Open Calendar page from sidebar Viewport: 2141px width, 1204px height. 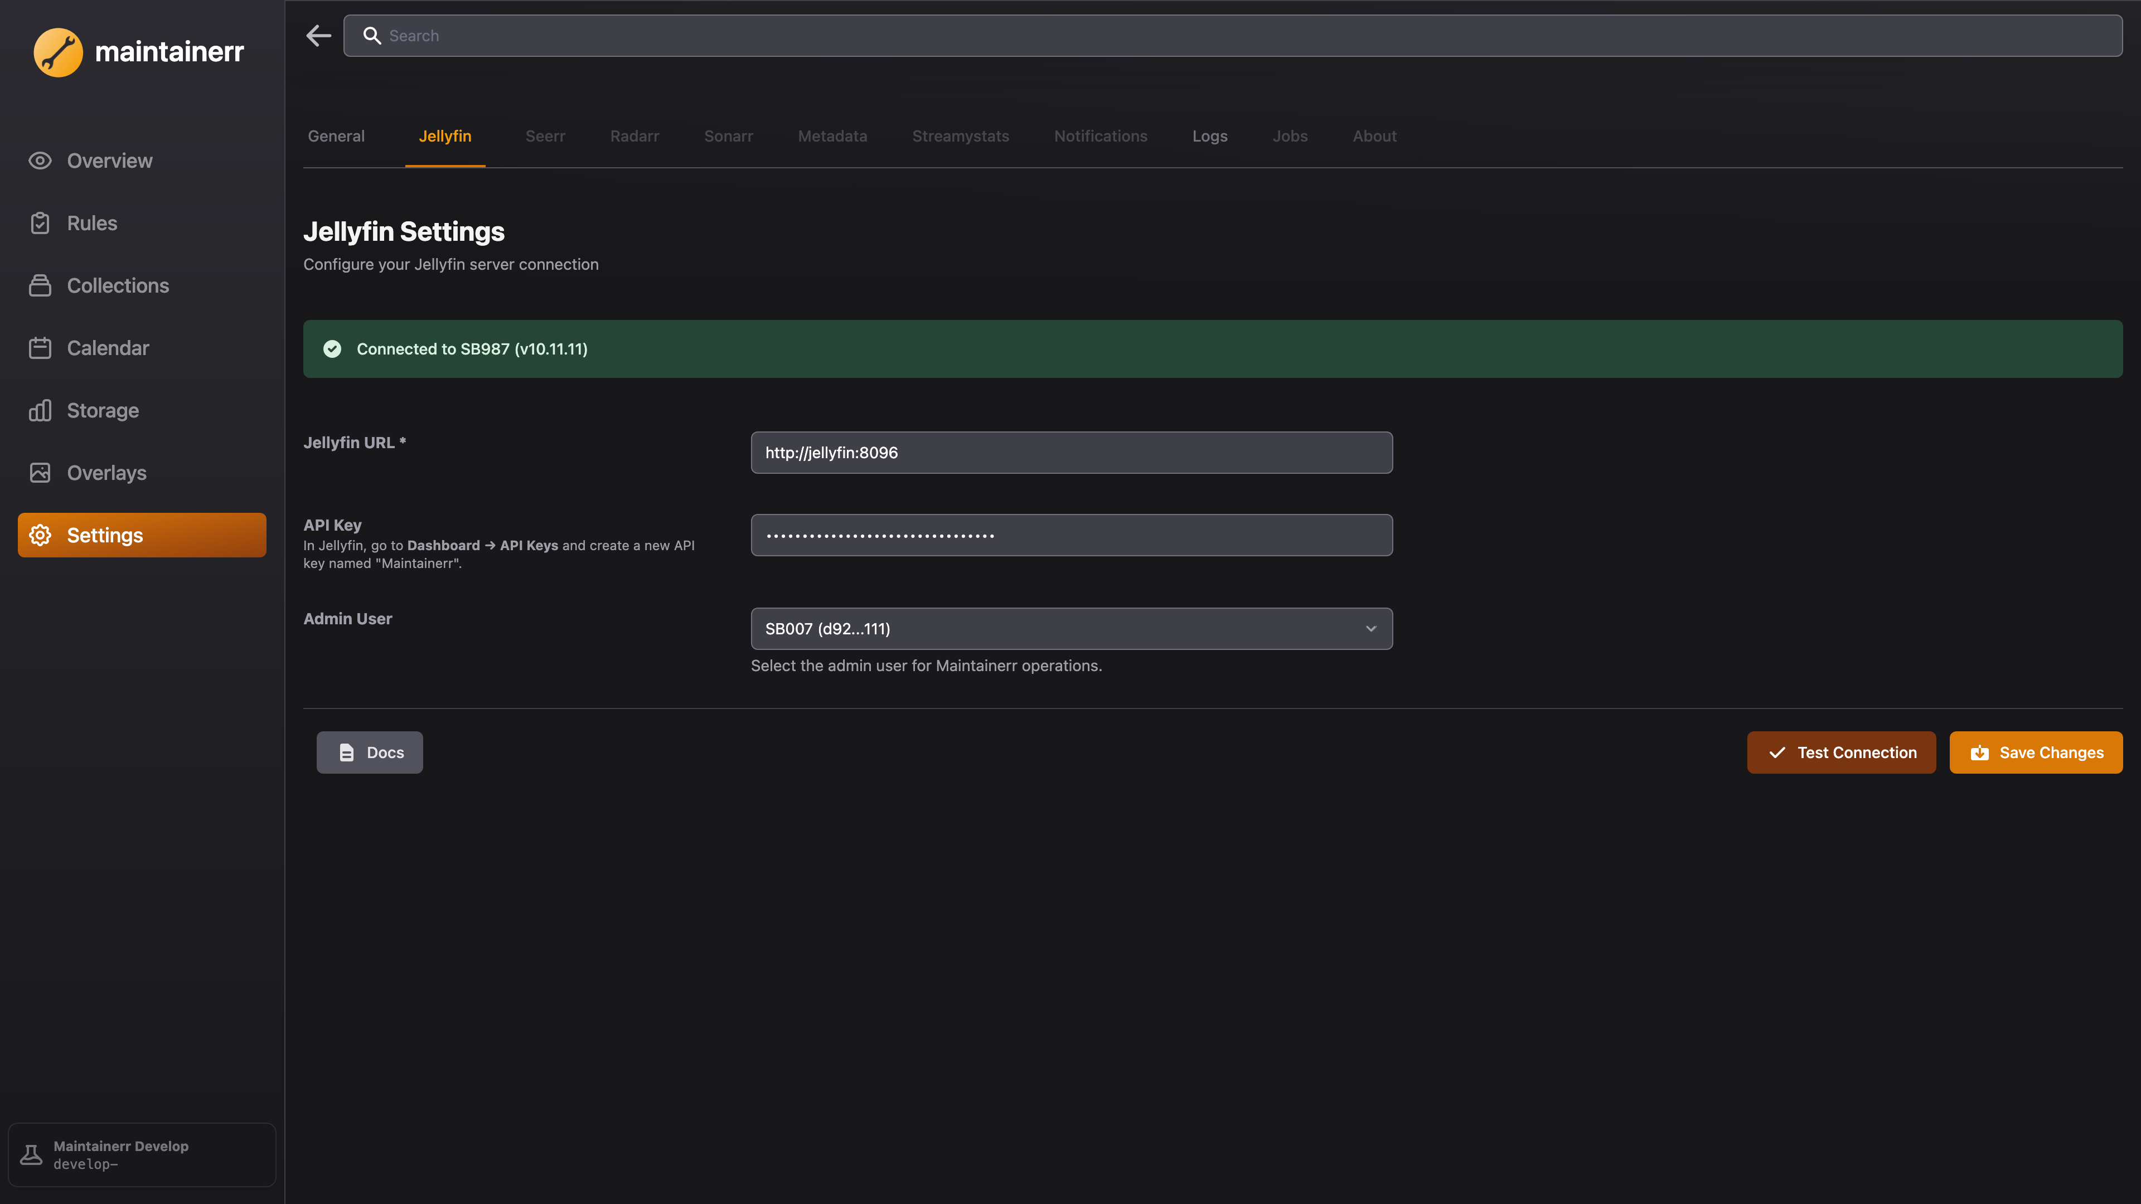[x=142, y=347]
